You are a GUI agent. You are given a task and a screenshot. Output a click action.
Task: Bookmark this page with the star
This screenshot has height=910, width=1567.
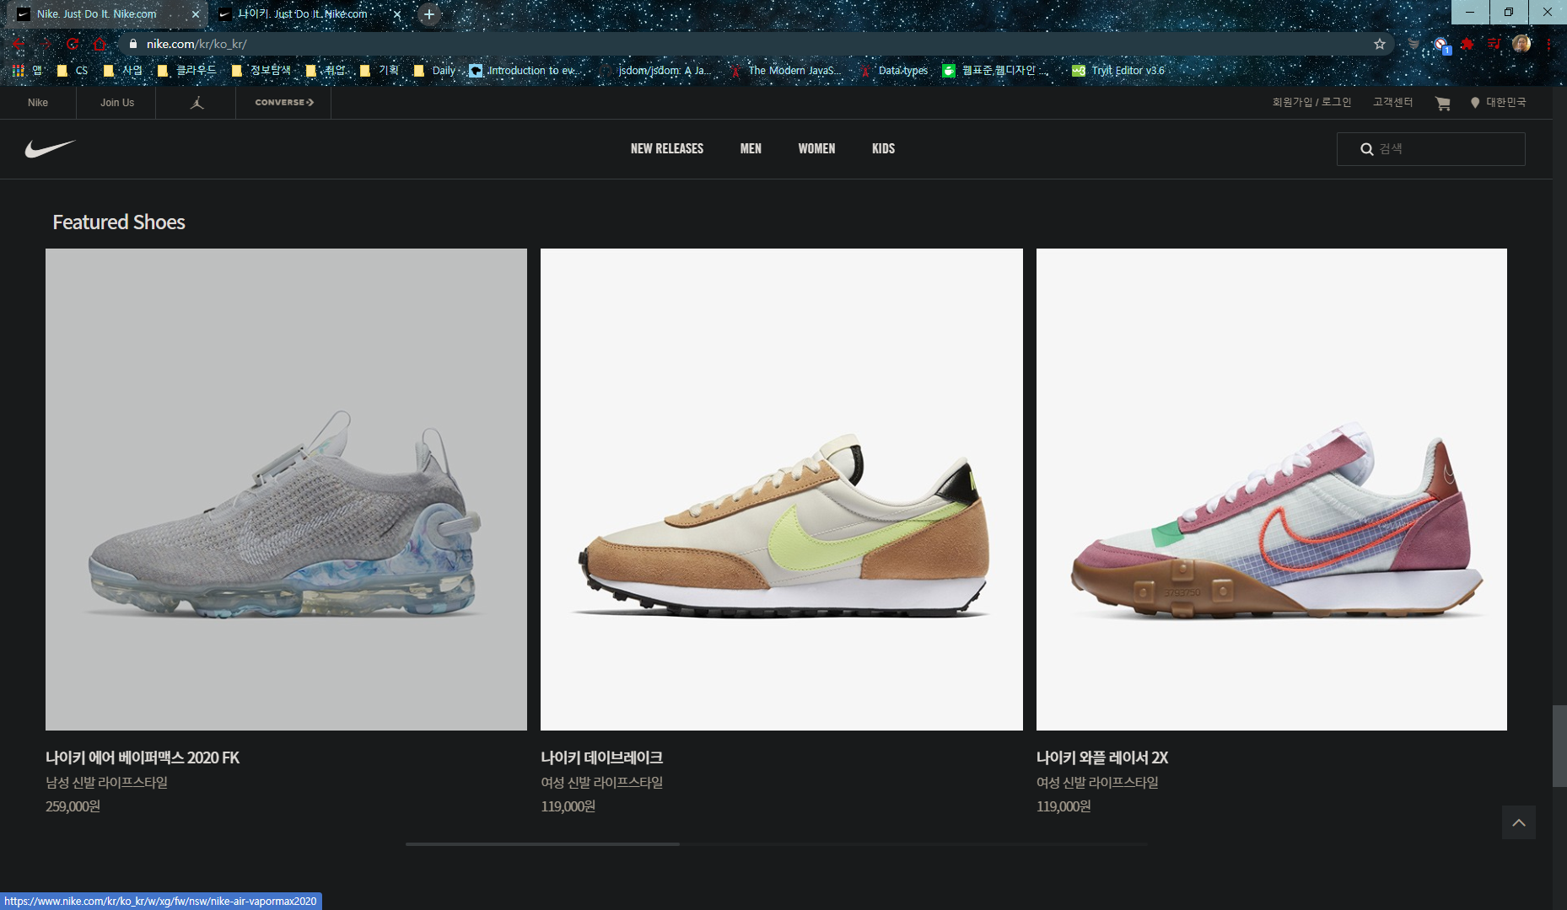(1380, 44)
